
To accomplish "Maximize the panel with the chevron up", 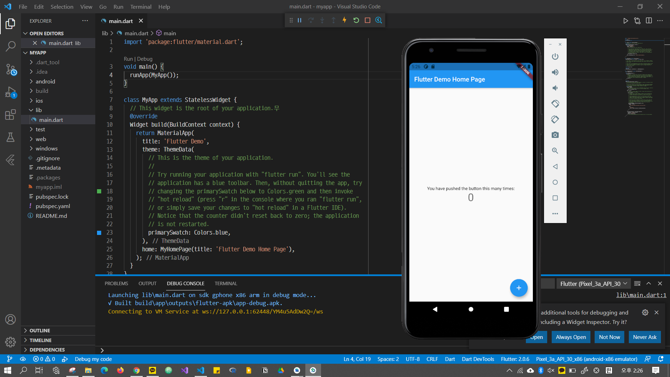I will point(649,283).
